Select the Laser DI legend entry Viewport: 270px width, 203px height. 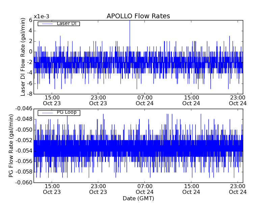pos(66,24)
